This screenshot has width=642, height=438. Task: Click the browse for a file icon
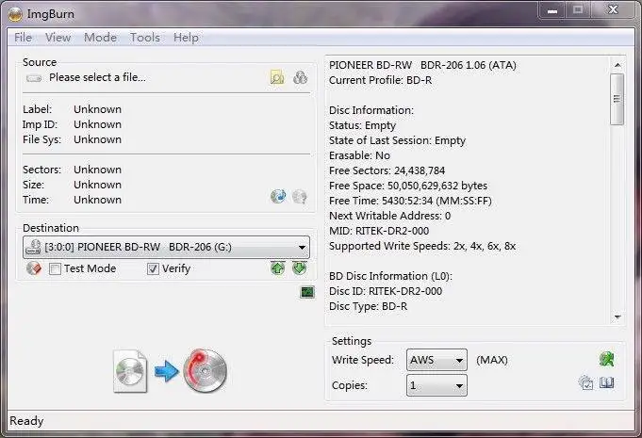click(x=277, y=77)
